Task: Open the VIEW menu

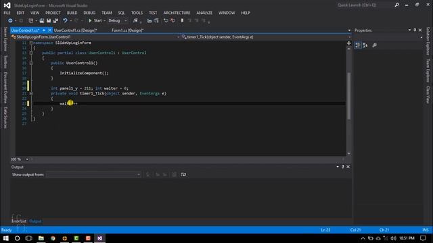Action: coord(35,13)
